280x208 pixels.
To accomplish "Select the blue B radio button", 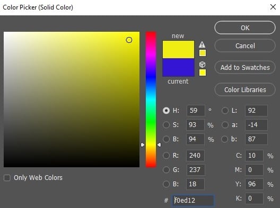I will (166, 184).
